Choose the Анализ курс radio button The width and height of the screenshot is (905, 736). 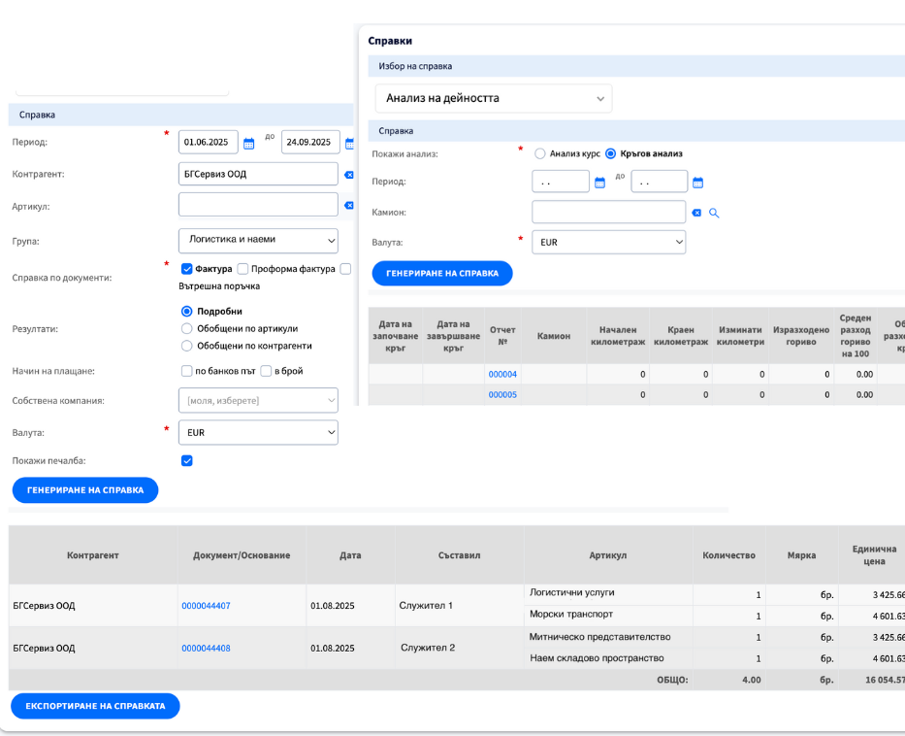click(540, 153)
